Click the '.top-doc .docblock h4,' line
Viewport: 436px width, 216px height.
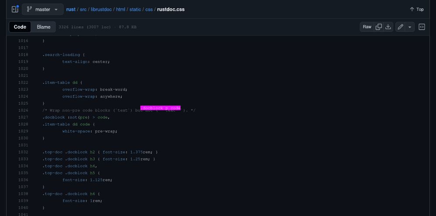69,166
